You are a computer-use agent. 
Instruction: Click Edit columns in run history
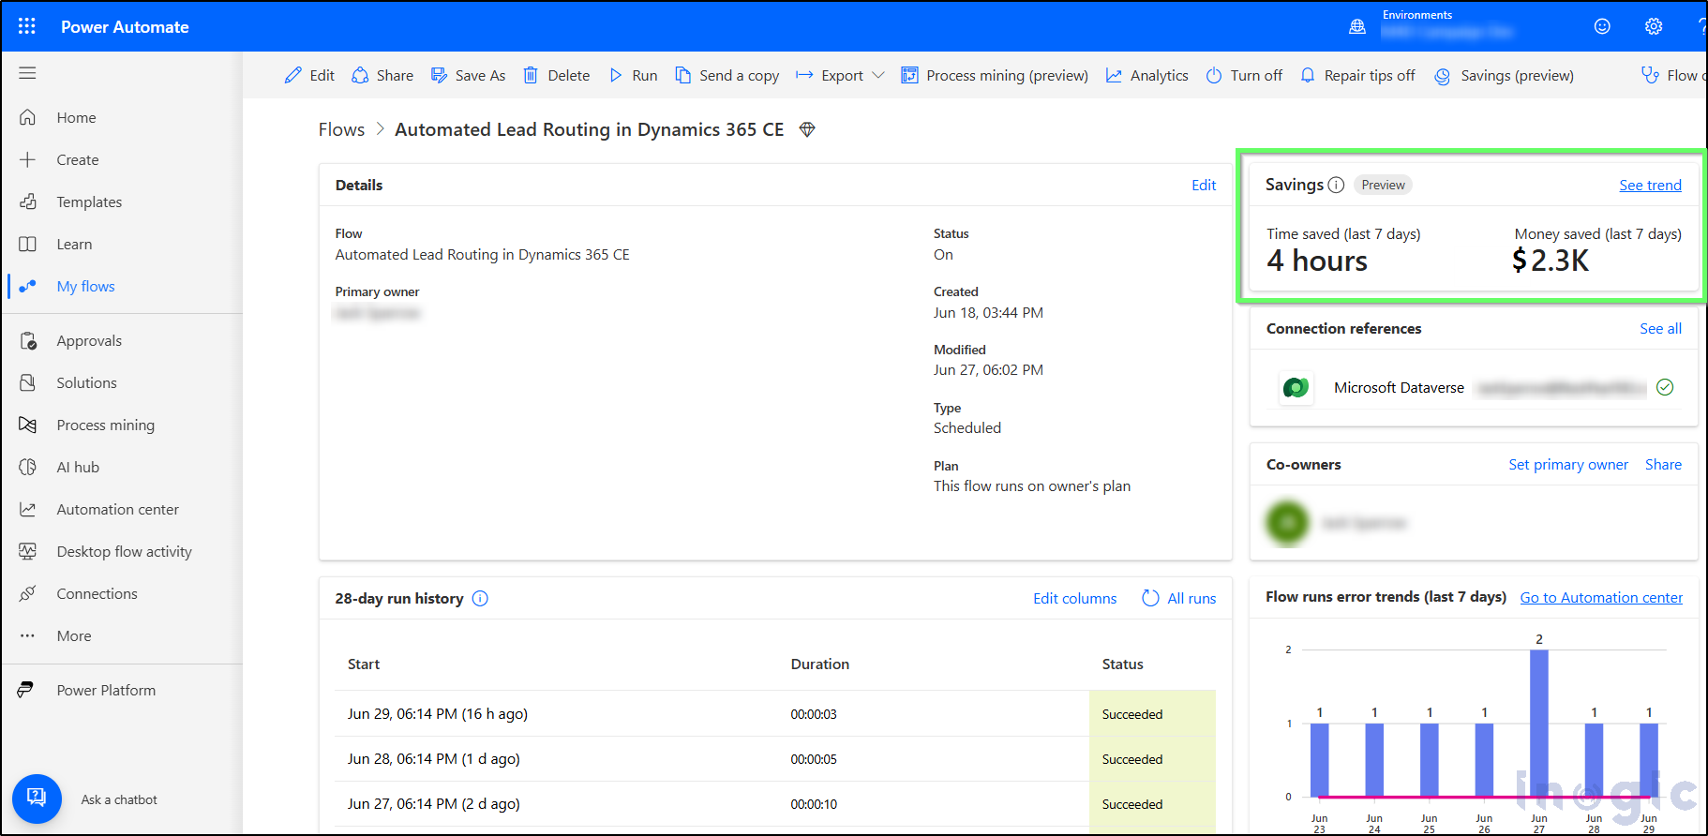(x=1074, y=598)
